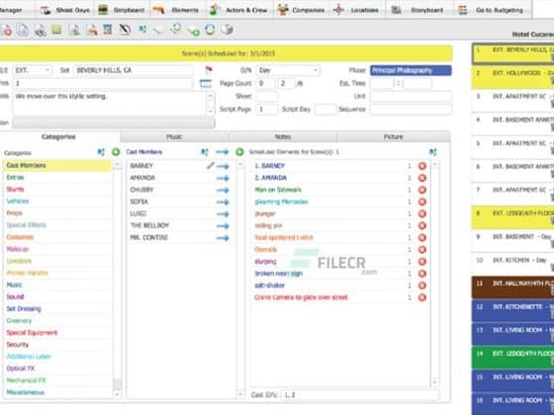Open the Shoot Days section
Viewport: 554px width, 415px height.
click(x=64, y=10)
